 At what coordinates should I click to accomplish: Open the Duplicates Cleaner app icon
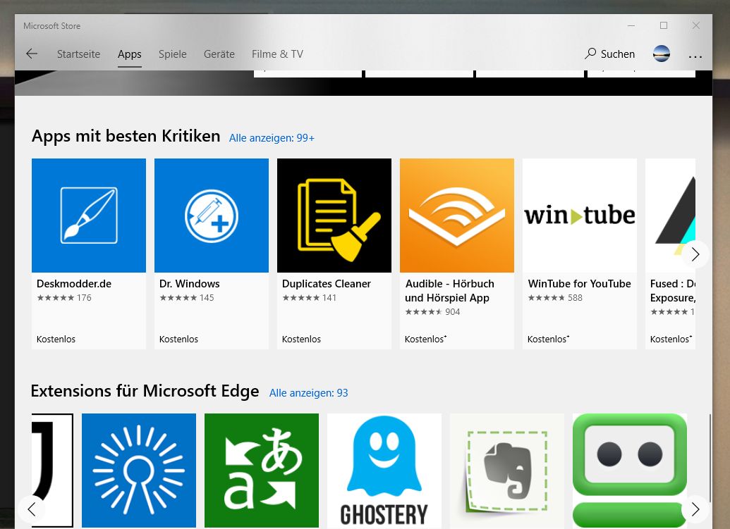(x=334, y=216)
